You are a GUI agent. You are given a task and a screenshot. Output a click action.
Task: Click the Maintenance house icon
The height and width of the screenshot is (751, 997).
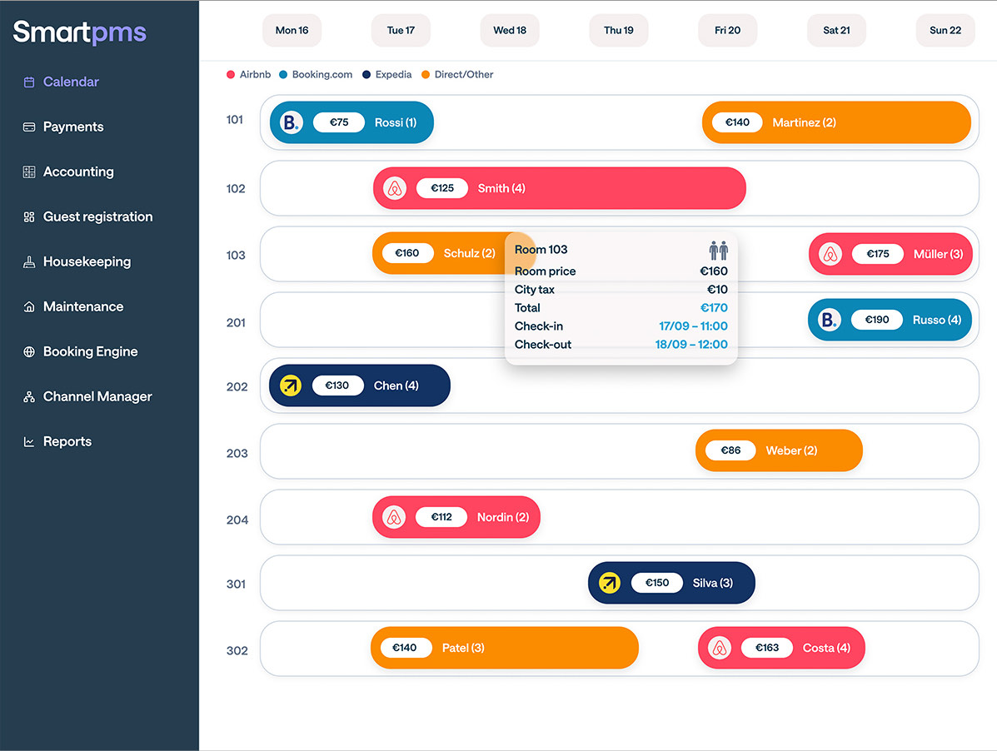pos(28,307)
